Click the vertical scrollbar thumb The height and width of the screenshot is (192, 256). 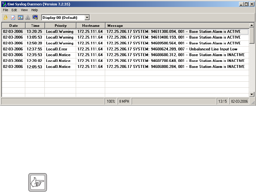coord(252,35)
